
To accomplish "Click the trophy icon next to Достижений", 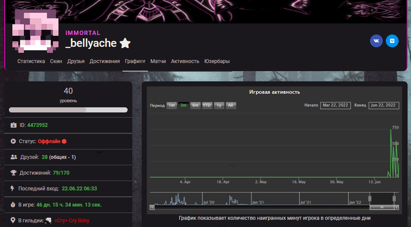I will coord(14,172).
